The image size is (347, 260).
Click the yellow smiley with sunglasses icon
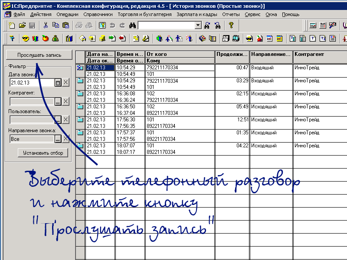(26, 39)
